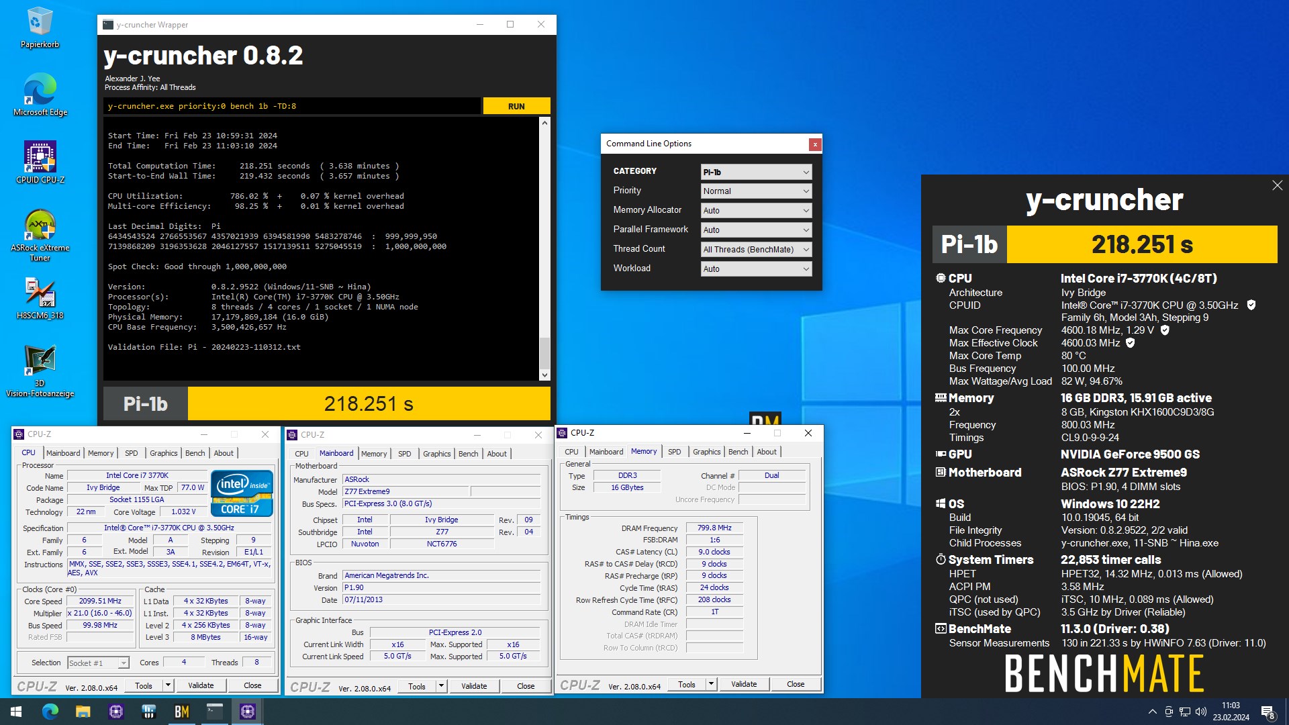Click the CPUID verification shield icon
1289x725 pixels.
click(1251, 305)
